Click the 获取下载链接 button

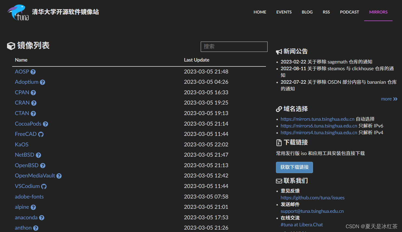294,167
